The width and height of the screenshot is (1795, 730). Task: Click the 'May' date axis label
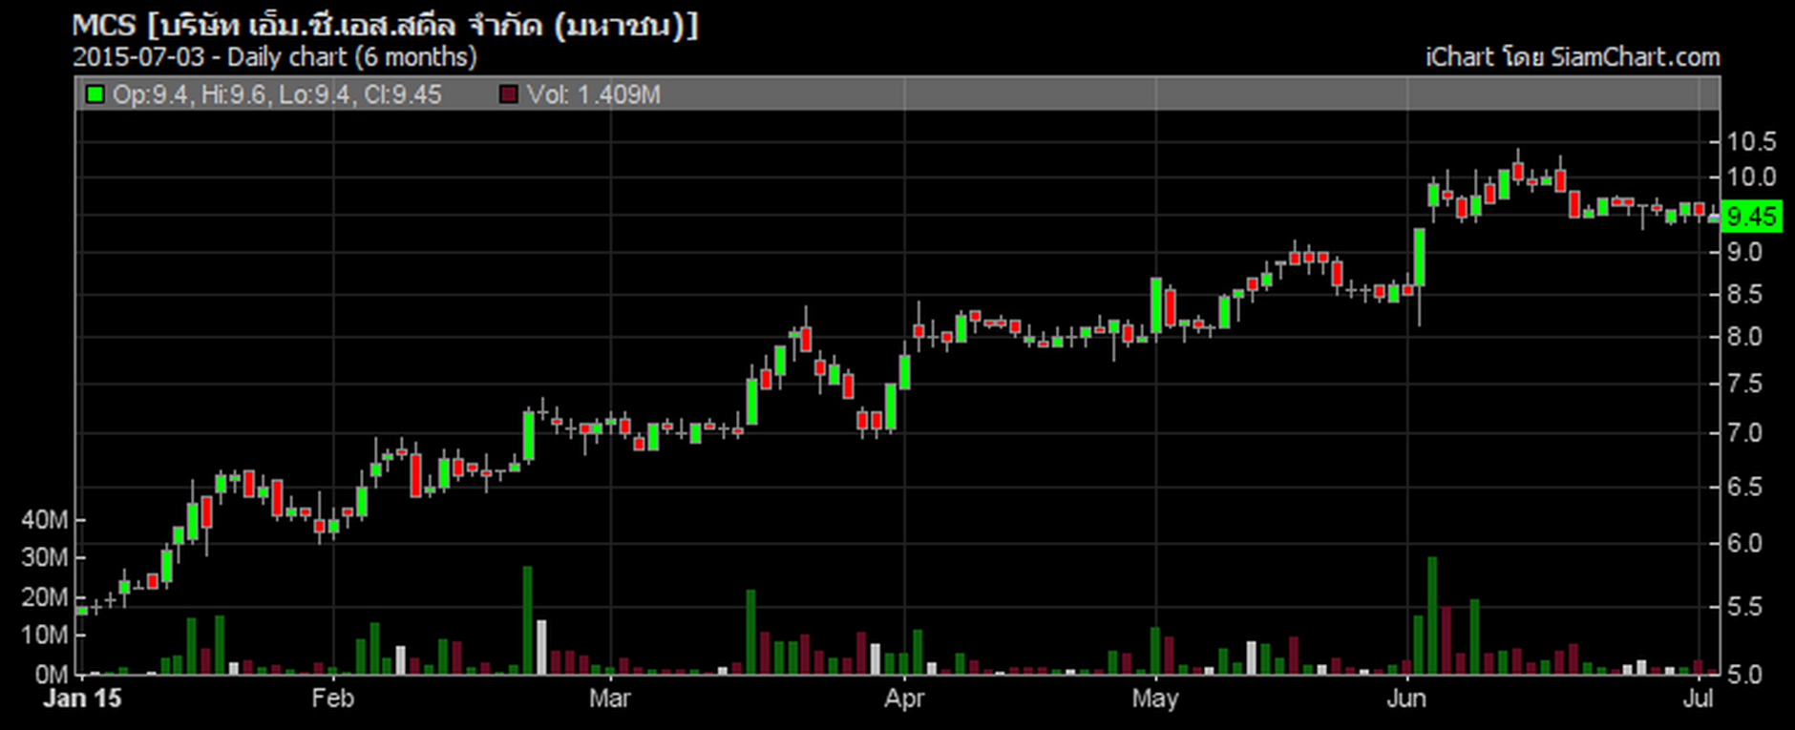[1155, 699]
